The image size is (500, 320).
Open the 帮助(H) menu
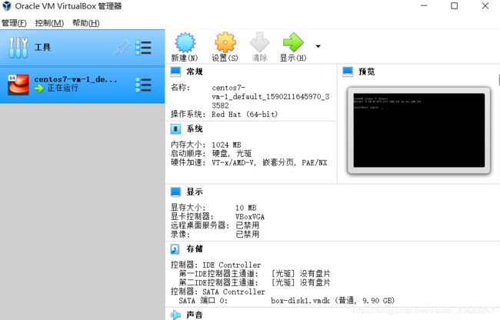click(x=86, y=23)
